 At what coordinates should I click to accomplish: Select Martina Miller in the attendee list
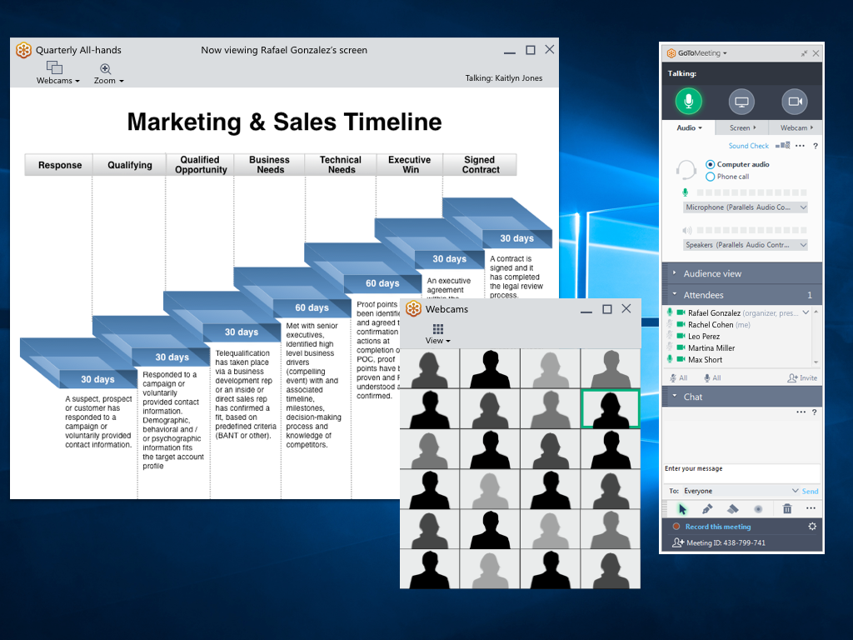[711, 348]
